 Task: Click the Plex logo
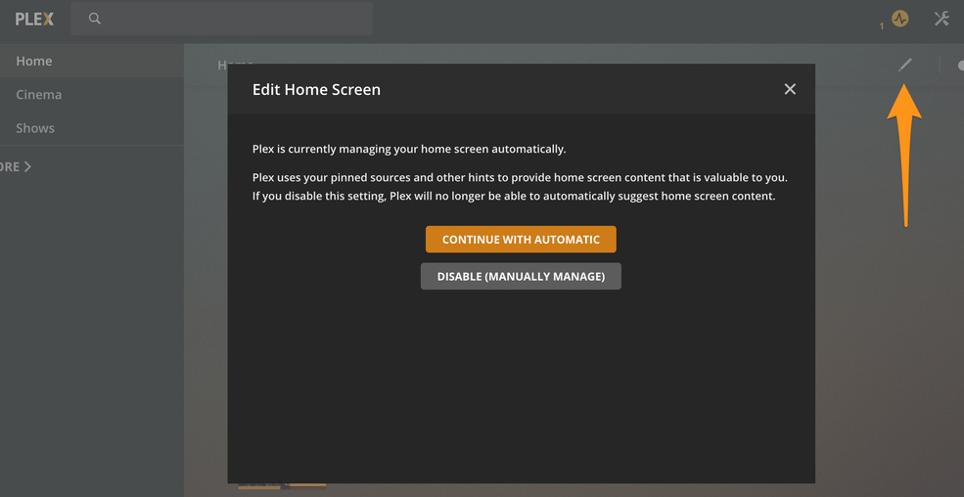click(34, 19)
